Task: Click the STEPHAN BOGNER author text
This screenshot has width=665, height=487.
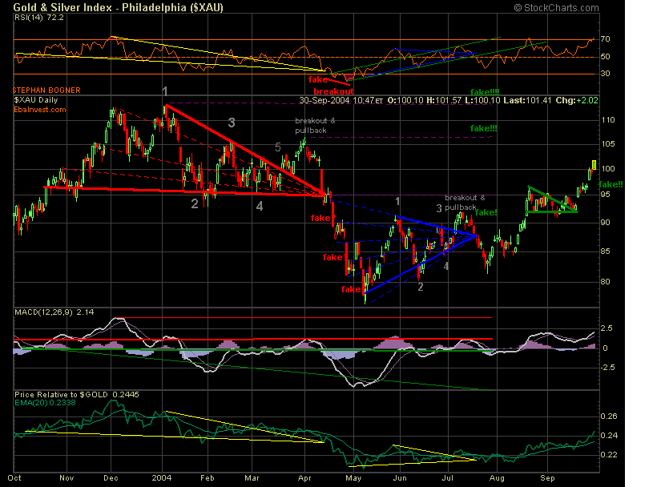Action: pos(47,91)
